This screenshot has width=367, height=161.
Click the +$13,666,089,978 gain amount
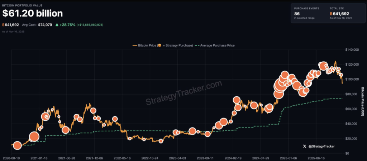tap(95, 25)
